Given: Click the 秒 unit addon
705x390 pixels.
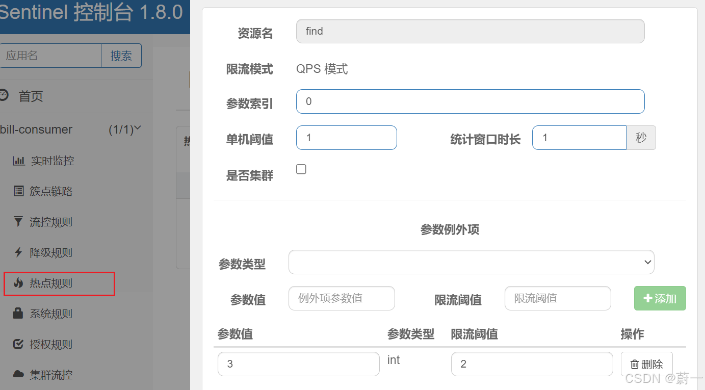Looking at the screenshot, I should pyautogui.click(x=641, y=138).
